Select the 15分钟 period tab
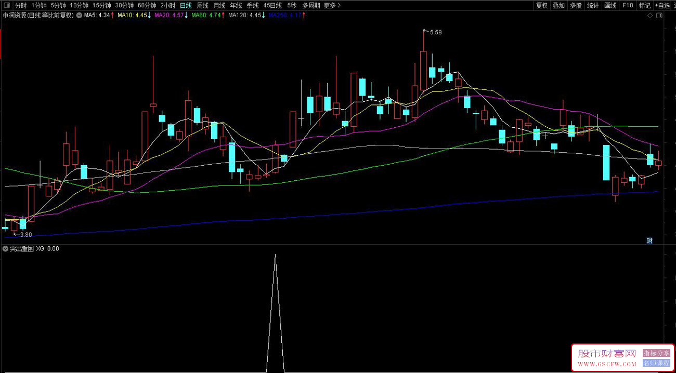The image size is (676, 373). (102, 5)
